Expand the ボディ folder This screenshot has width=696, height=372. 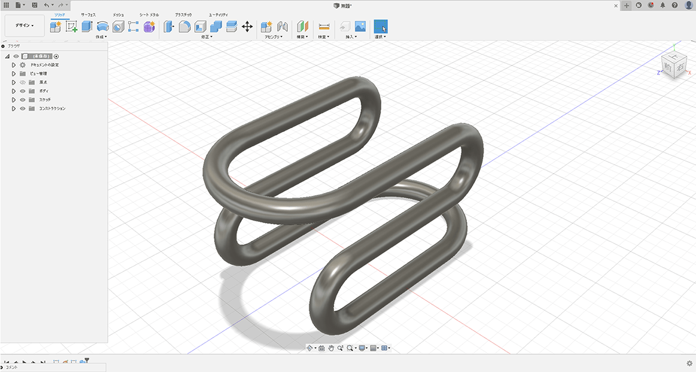tap(13, 91)
